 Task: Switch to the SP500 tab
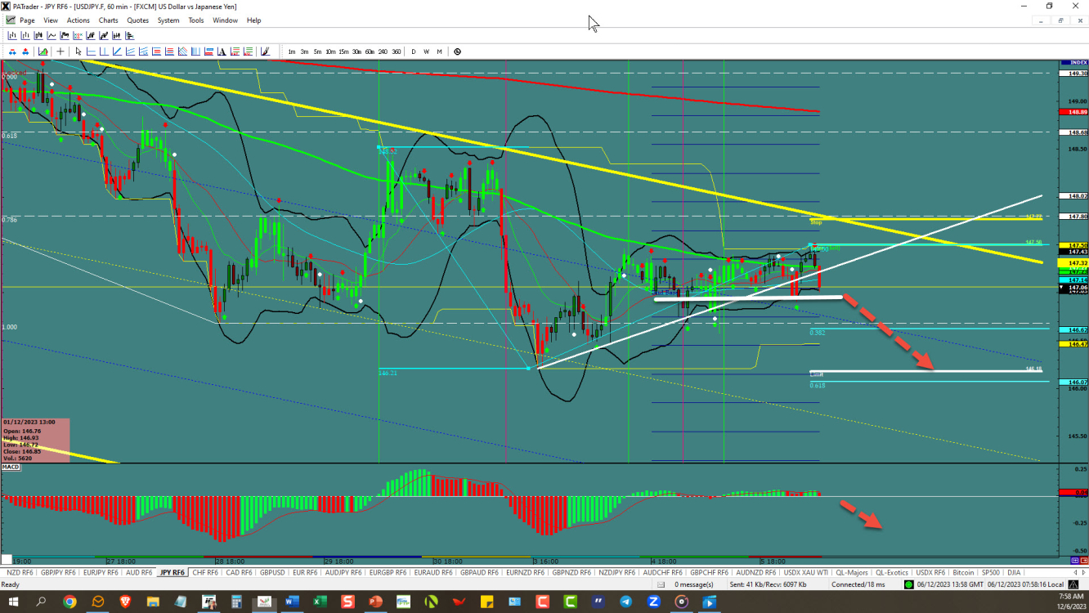pyautogui.click(x=991, y=572)
